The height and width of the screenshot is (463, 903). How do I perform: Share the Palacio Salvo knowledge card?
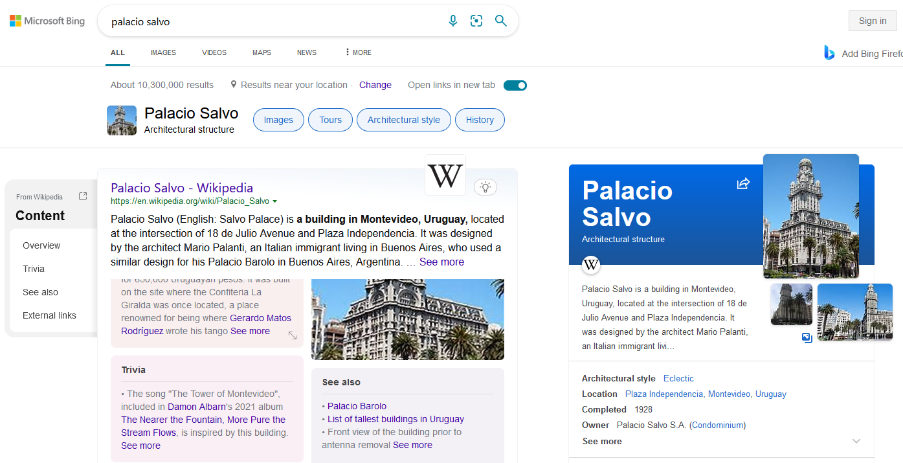(x=743, y=184)
